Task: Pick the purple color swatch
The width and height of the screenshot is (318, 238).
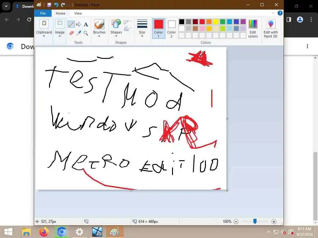Action: tap(243, 22)
